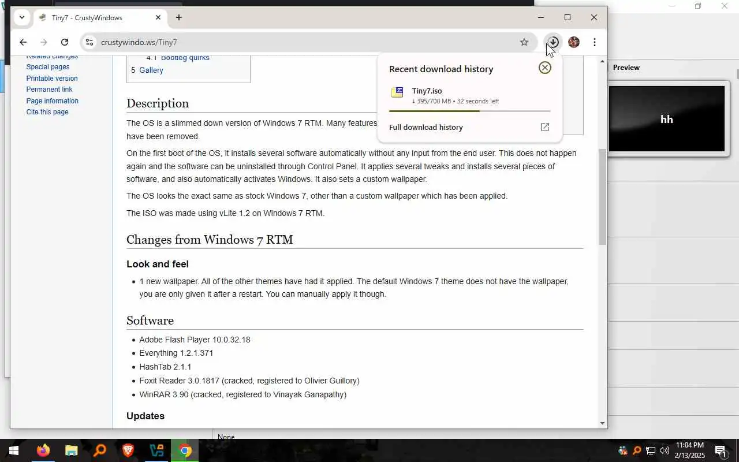Go back to previous page

click(23, 42)
